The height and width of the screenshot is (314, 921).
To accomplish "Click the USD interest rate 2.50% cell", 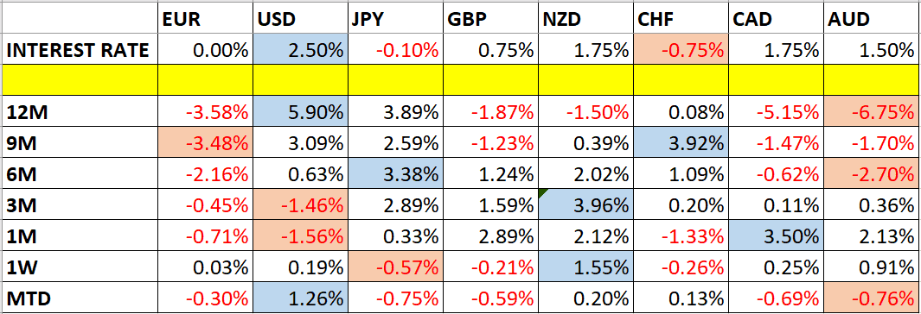I will [x=300, y=50].
